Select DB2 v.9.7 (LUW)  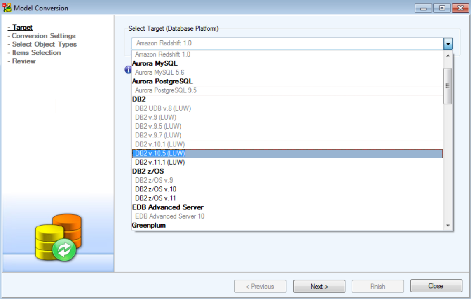coord(288,135)
